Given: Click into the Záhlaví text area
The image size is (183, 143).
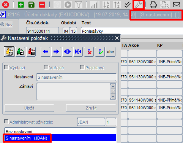Looking at the screenshot, I should [x=74, y=91].
